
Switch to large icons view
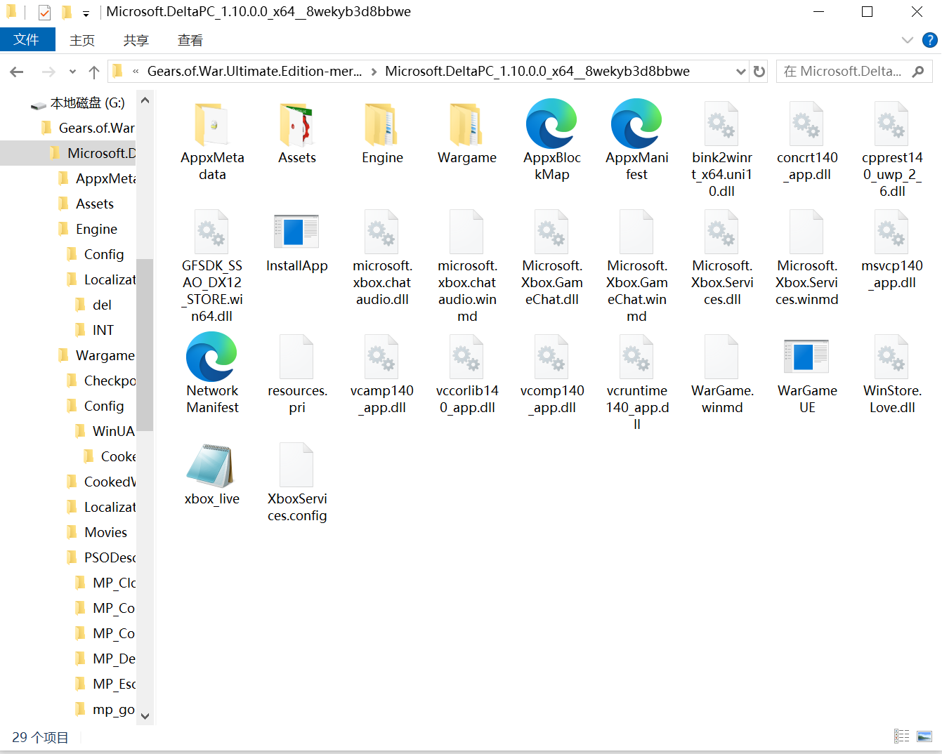(x=924, y=736)
